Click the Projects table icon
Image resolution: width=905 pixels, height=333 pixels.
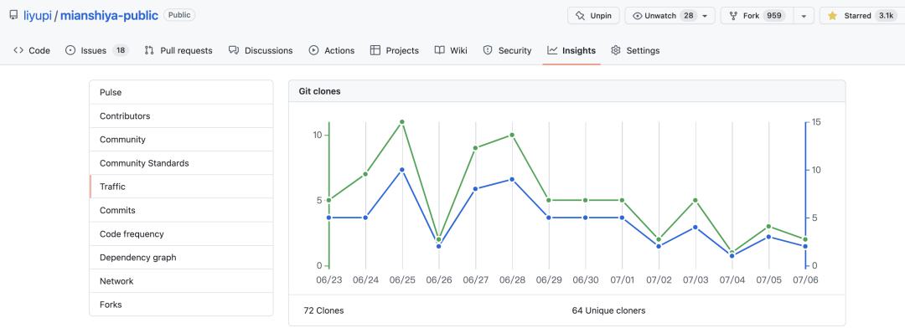pyautogui.click(x=375, y=51)
